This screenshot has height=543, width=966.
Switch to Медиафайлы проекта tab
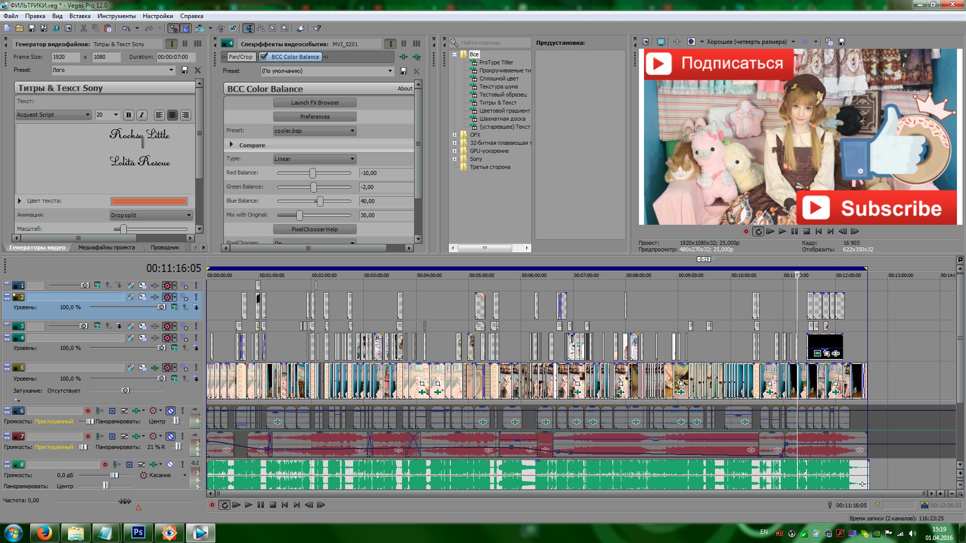107,247
